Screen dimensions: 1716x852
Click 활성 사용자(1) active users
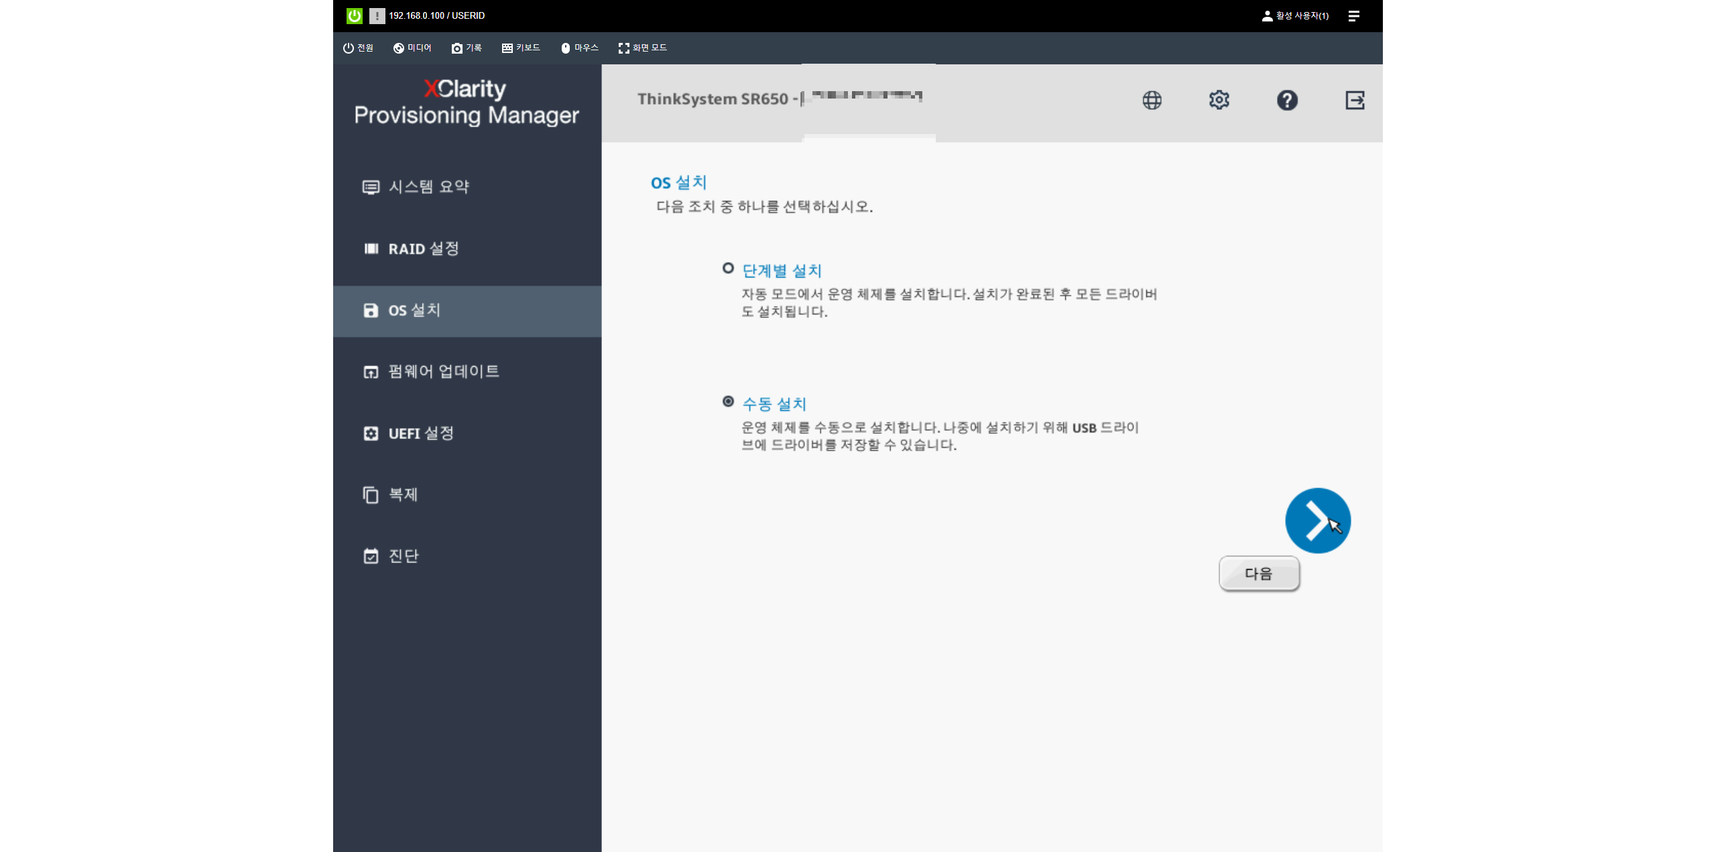click(x=1295, y=15)
